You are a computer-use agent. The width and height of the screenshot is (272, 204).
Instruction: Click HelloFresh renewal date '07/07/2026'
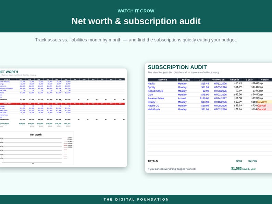pos(220,110)
